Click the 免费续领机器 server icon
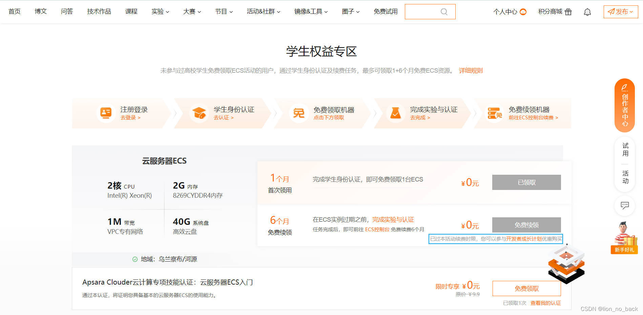The width and height of the screenshot is (643, 315). pyautogui.click(x=495, y=113)
